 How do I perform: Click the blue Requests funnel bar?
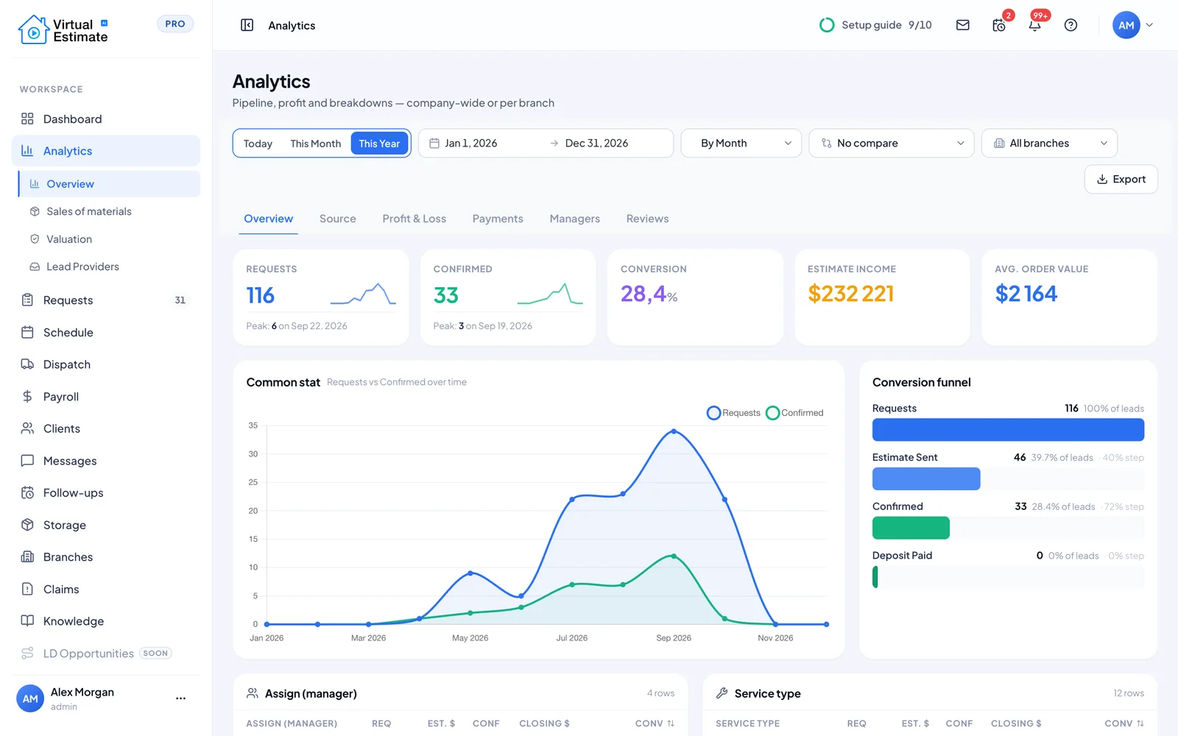pos(1008,430)
